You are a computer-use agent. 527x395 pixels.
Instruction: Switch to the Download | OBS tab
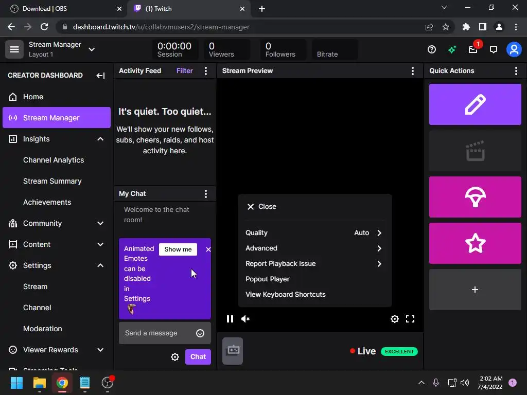click(x=63, y=9)
